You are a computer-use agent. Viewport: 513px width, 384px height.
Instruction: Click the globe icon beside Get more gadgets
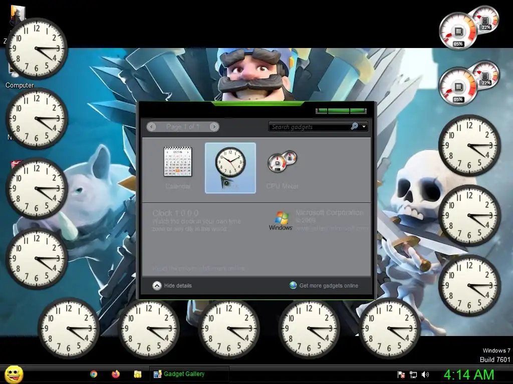pyautogui.click(x=293, y=285)
